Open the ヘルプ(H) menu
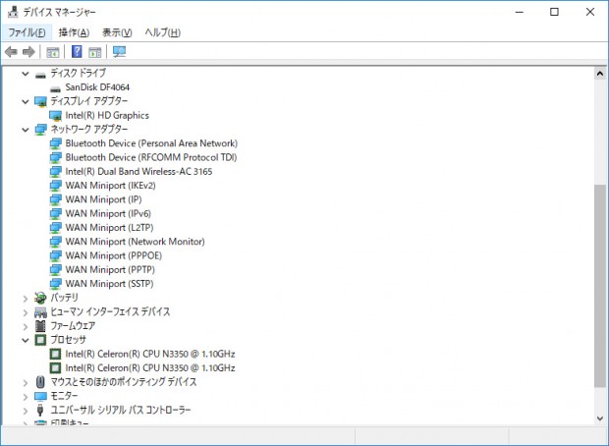Screen dimensions: 609x446 [x=163, y=32]
